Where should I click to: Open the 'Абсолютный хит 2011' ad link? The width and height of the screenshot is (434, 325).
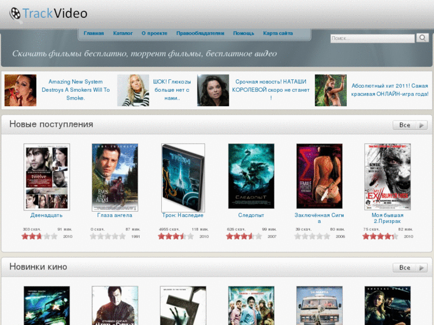coord(390,90)
